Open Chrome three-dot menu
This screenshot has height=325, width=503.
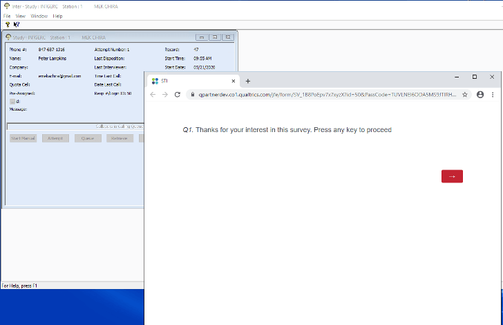pyautogui.click(x=493, y=95)
